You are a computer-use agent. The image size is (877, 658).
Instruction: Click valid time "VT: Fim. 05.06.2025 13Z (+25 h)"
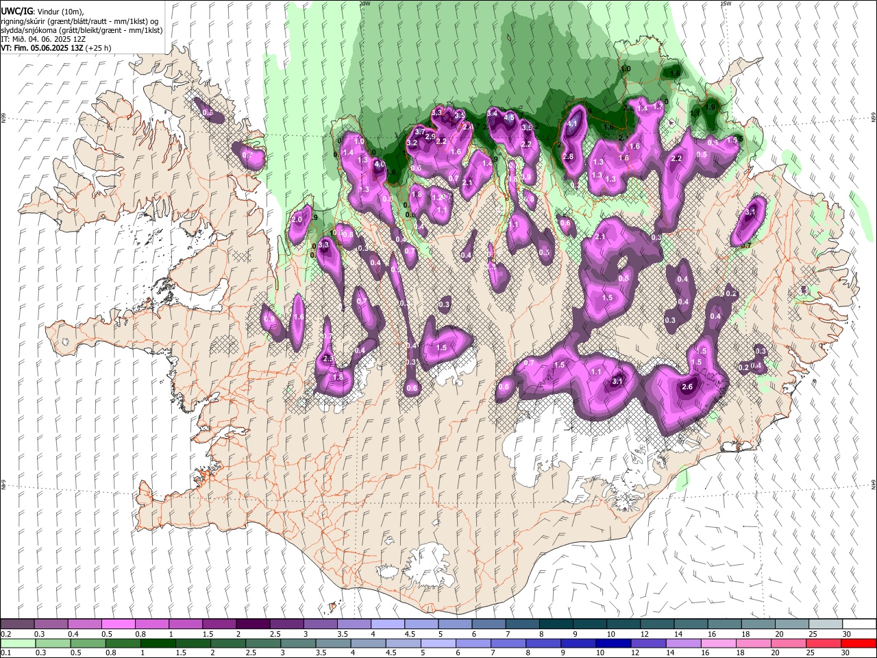(x=56, y=49)
